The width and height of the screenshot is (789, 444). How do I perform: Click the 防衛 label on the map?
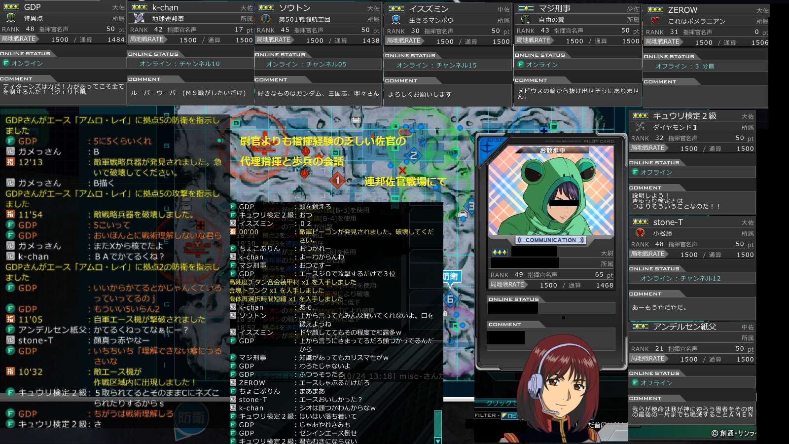451,276
